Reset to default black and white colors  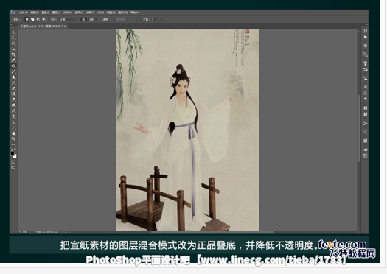click(11, 150)
